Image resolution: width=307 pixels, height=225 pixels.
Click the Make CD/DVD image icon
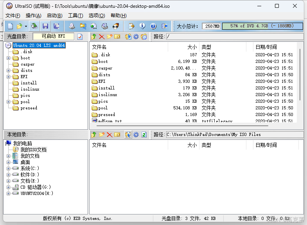point(72,26)
